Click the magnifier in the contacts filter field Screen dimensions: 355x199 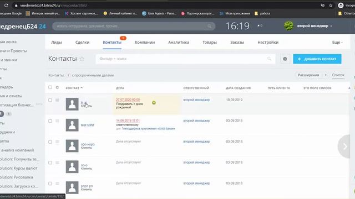pyautogui.click(x=269, y=59)
